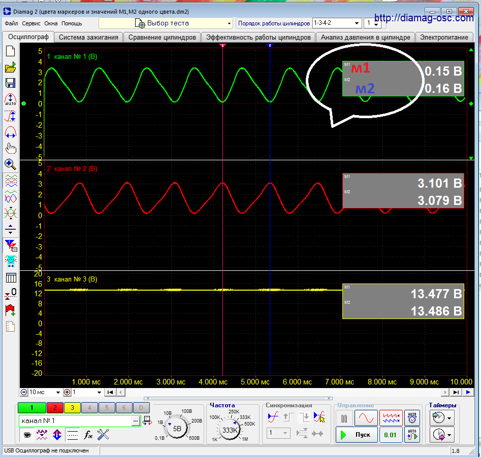Adjust the 5В voltage range knob

tap(177, 428)
